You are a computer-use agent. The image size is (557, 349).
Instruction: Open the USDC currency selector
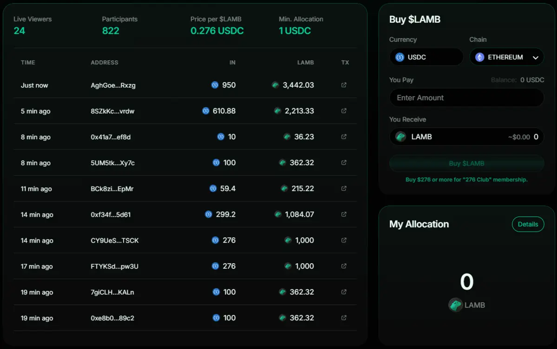[x=426, y=57]
